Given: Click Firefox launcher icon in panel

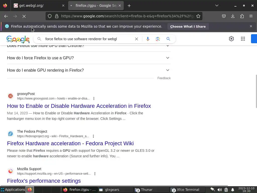Looking at the screenshot, I should 30,189.
